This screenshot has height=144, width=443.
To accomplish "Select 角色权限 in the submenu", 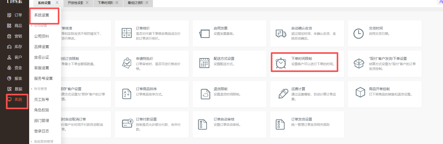I will [42, 110].
